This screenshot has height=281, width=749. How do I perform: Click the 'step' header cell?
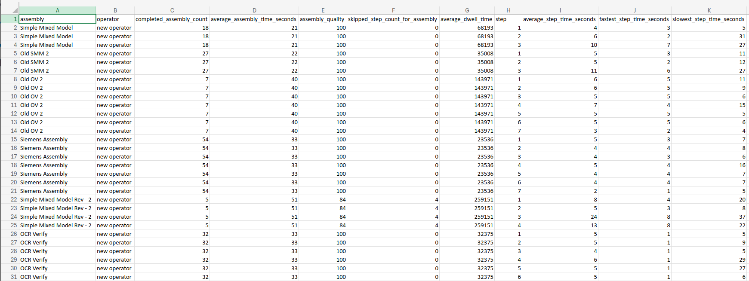coord(509,19)
